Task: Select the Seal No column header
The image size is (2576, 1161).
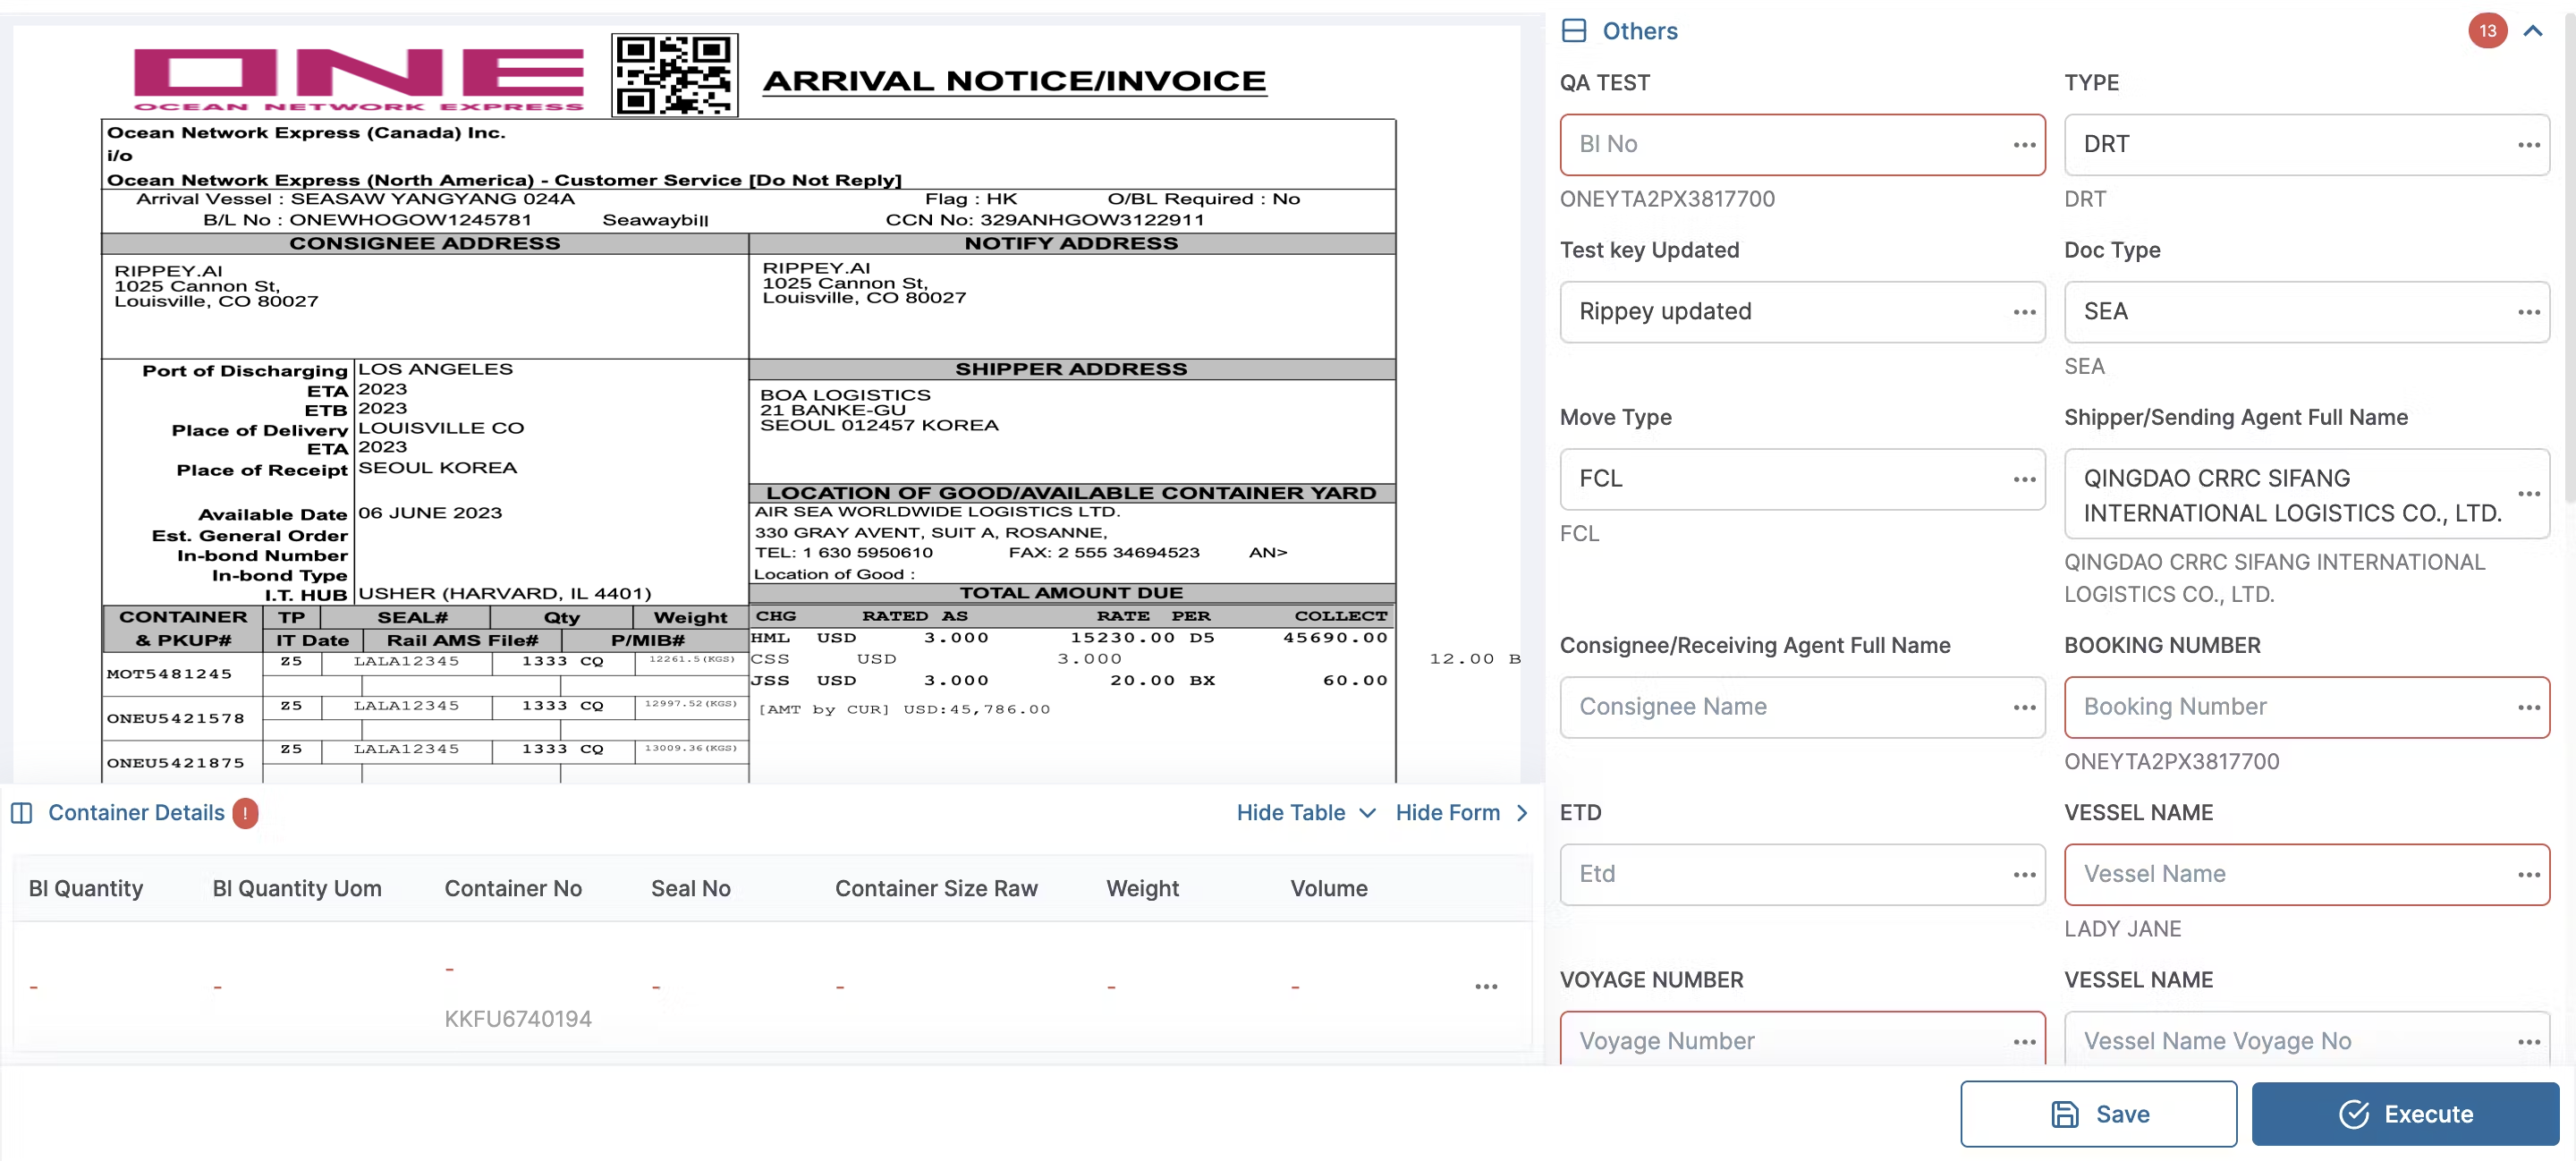Action: [x=690, y=888]
